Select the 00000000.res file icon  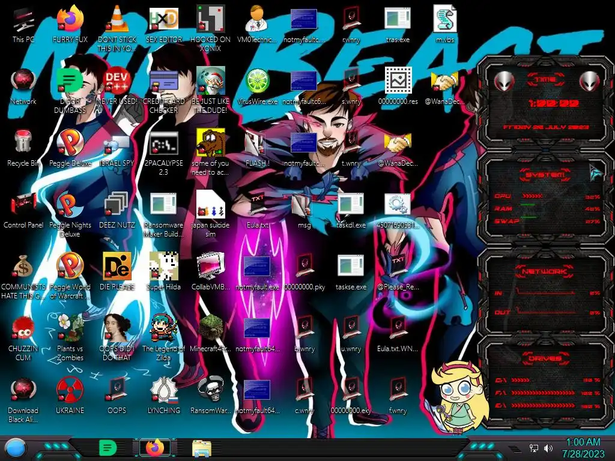pyautogui.click(x=398, y=86)
